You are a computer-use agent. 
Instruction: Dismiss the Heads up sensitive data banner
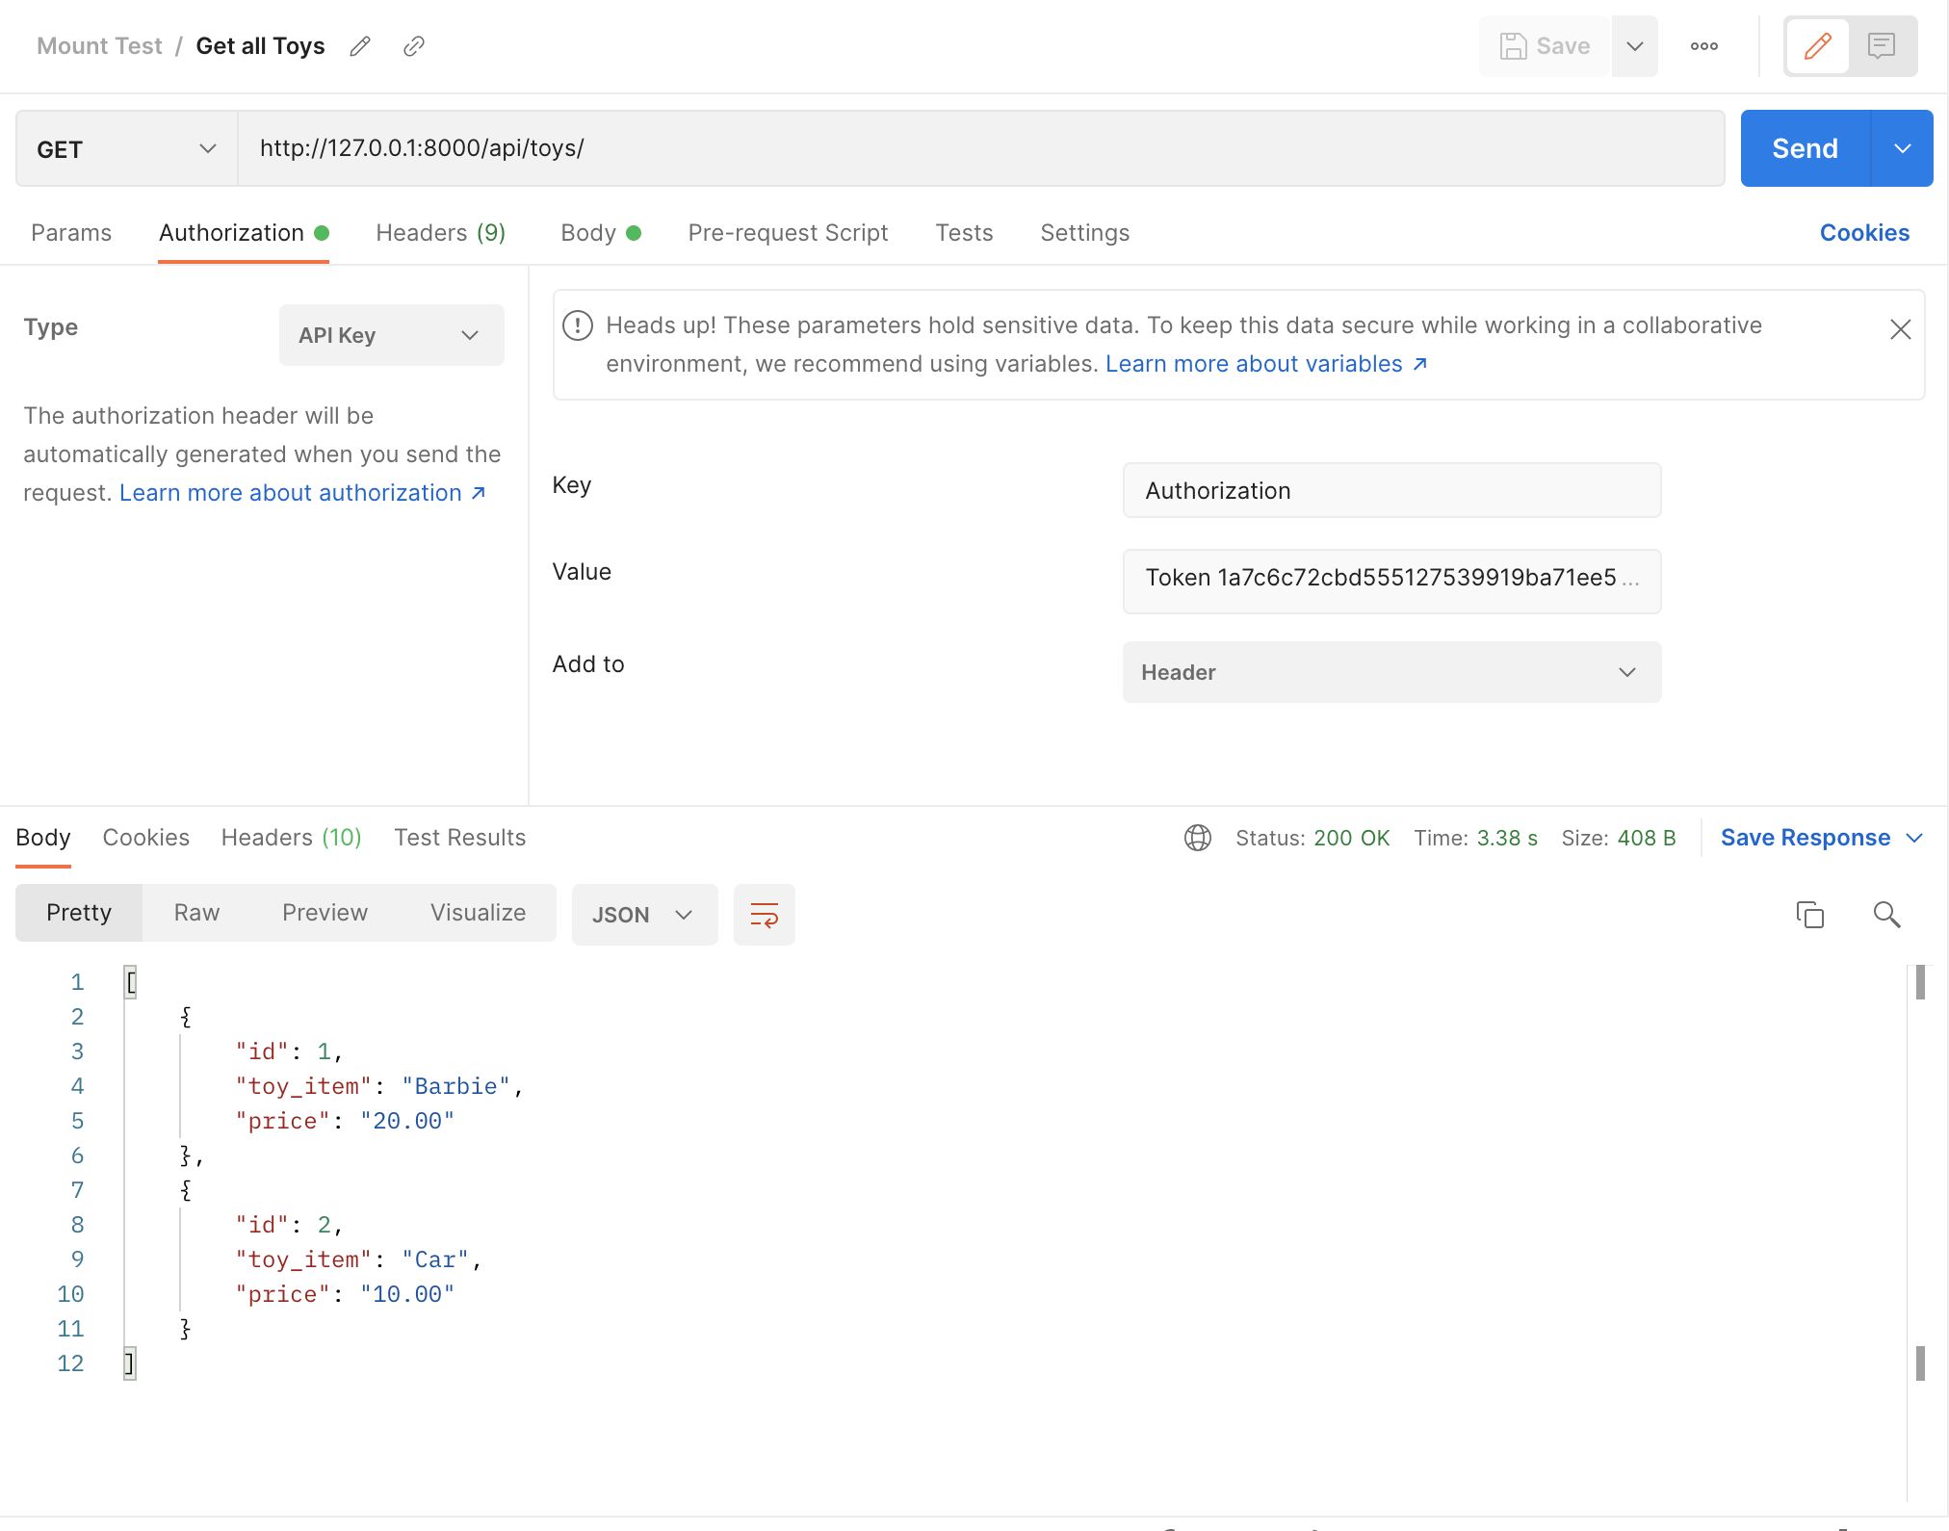[x=1900, y=329]
